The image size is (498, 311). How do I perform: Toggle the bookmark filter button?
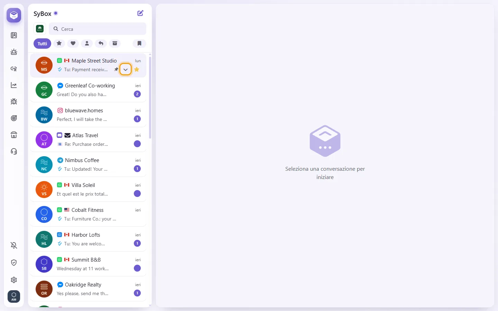point(139,43)
